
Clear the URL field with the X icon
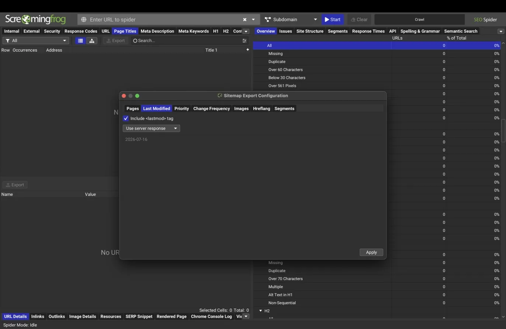[x=245, y=20]
